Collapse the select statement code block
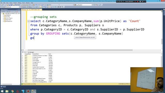Image resolution: width=165 pixels, height=93 pixels. (x=29, y=21)
